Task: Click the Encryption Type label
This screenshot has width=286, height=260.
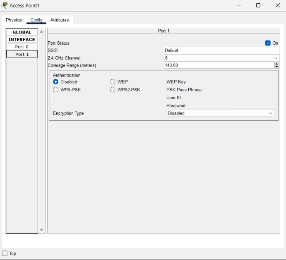Action: (68, 113)
